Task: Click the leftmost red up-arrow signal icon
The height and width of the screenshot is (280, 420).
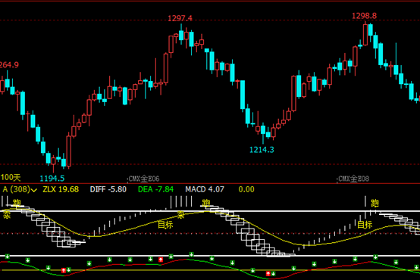Action: [x=64, y=270]
